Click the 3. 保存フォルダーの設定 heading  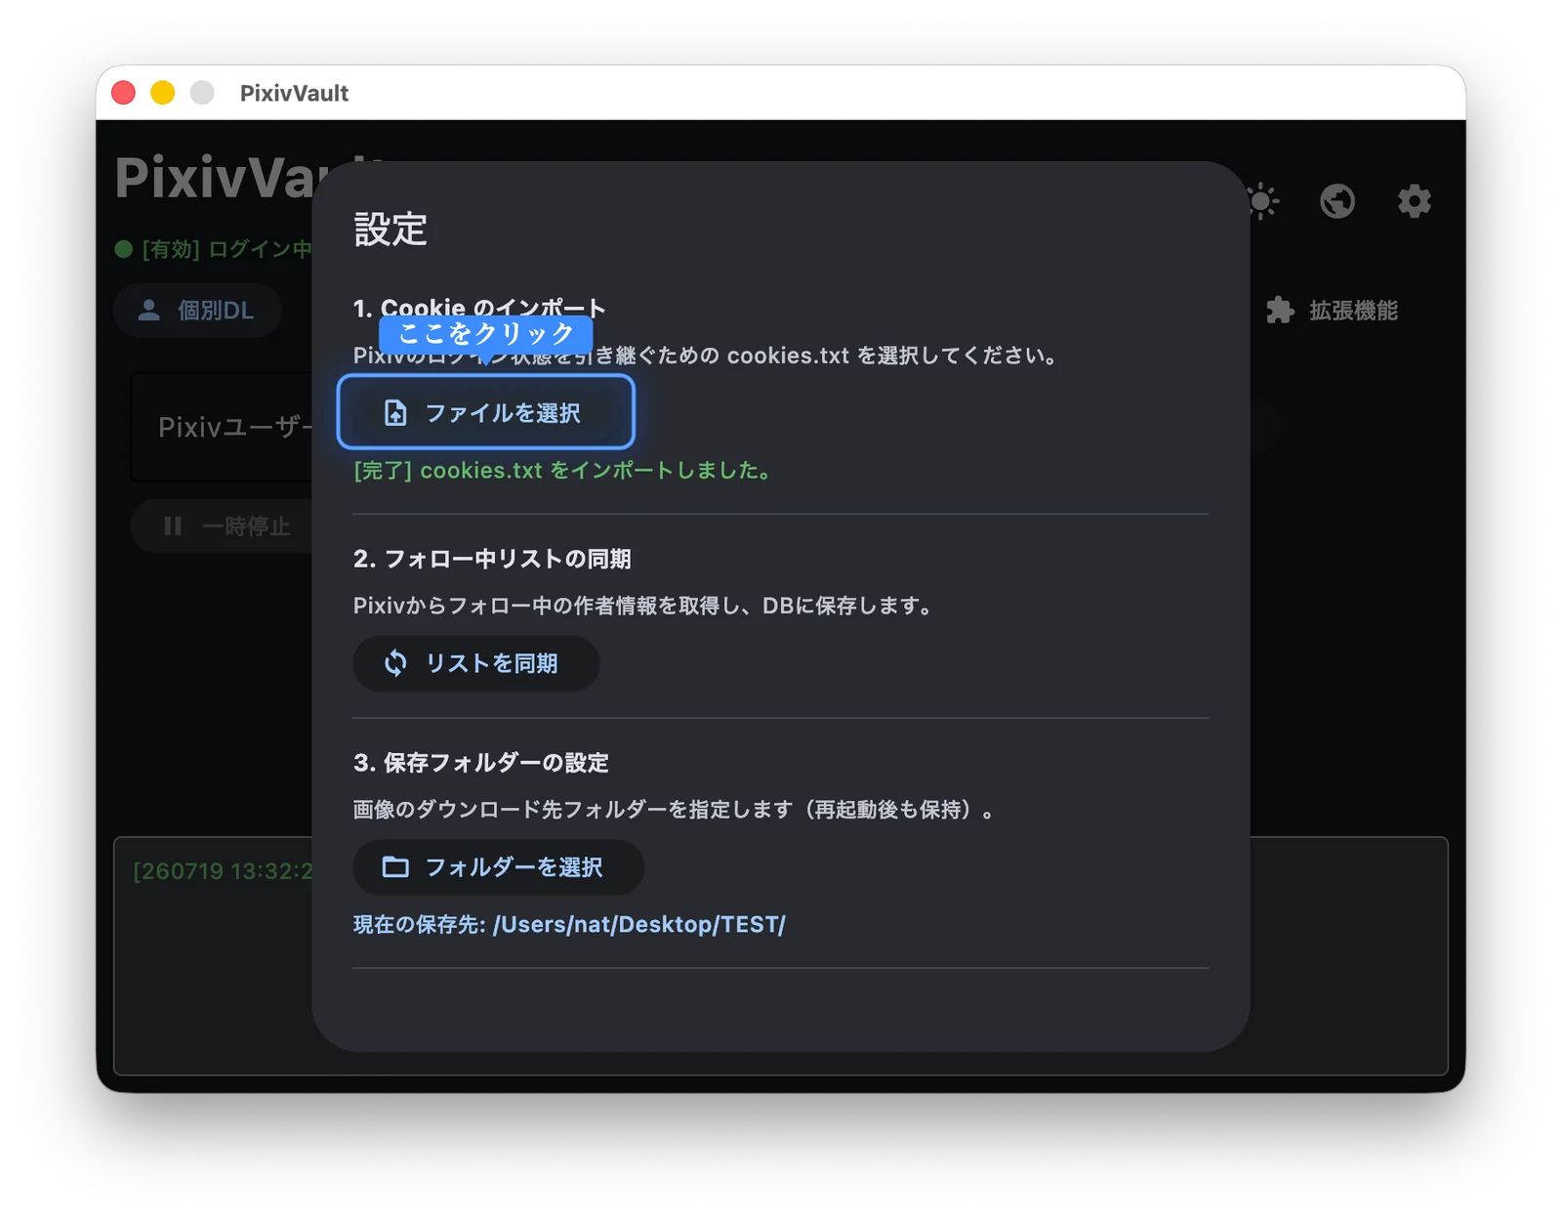pos(481,762)
